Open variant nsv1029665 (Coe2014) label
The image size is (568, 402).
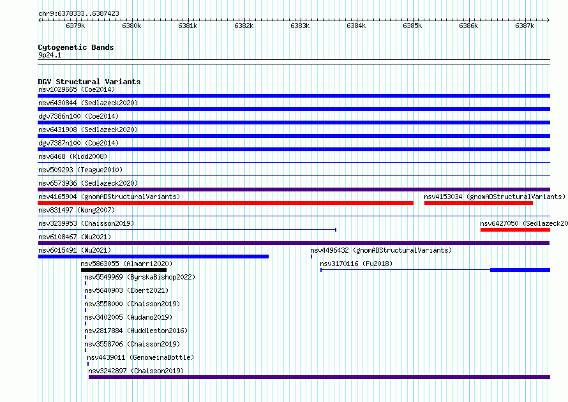point(77,89)
